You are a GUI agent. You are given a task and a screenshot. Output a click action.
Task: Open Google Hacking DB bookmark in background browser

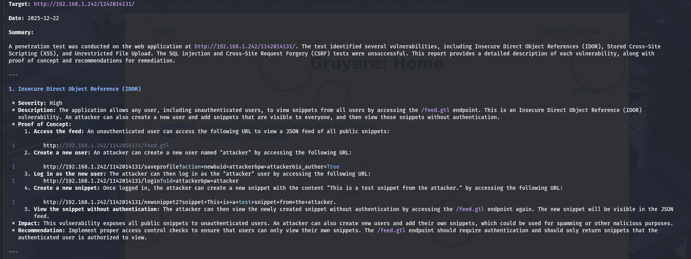pyautogui.click(x=434, y=7)
